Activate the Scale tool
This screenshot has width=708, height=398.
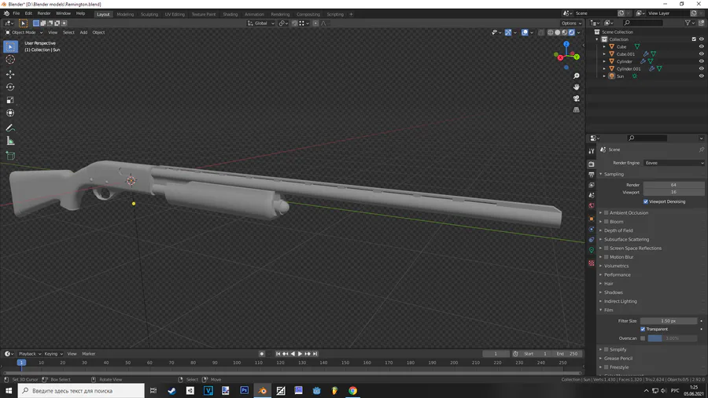[x=10, y=100]
